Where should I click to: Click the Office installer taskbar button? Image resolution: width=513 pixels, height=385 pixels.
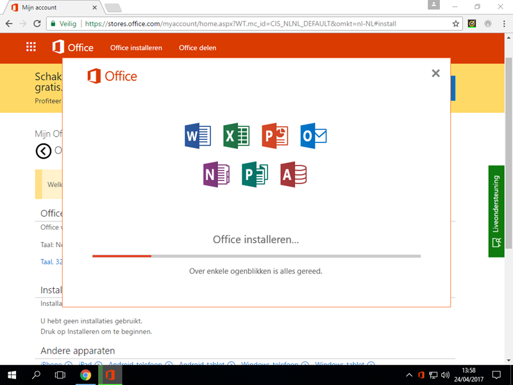[110, 375]
